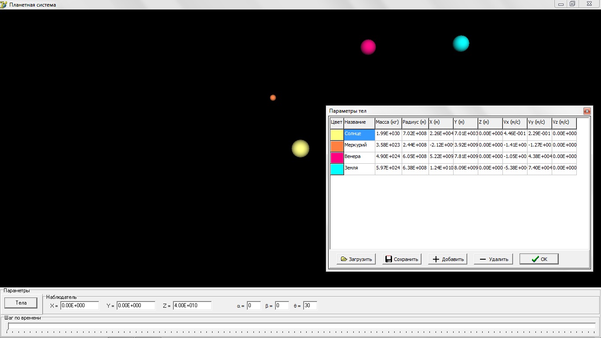Click the X (м) column header

(x=441, y=123)
